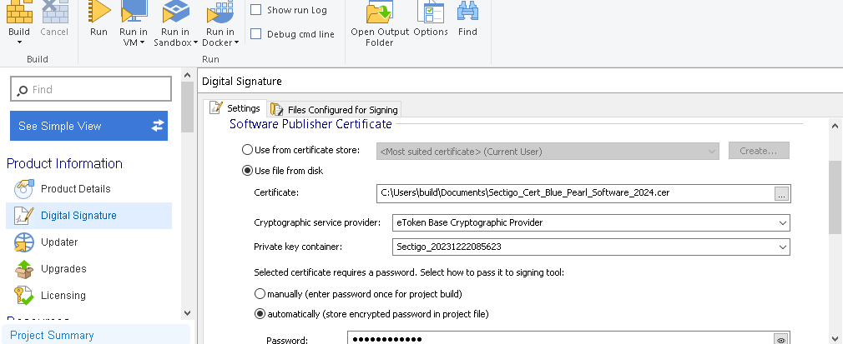Screen dimensions: 843x344
Task: Open the Updater page in sidebar
Action: (x=59, y=242)
